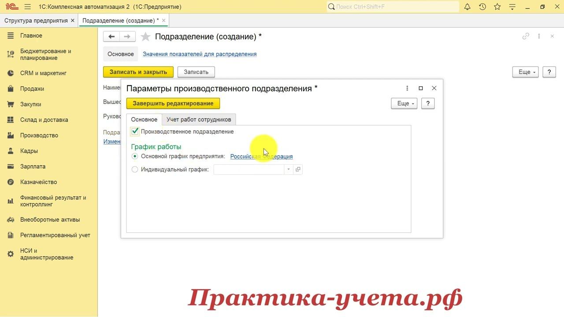
Task: Open the form's three-dot menu
Action: coord(539,37)
